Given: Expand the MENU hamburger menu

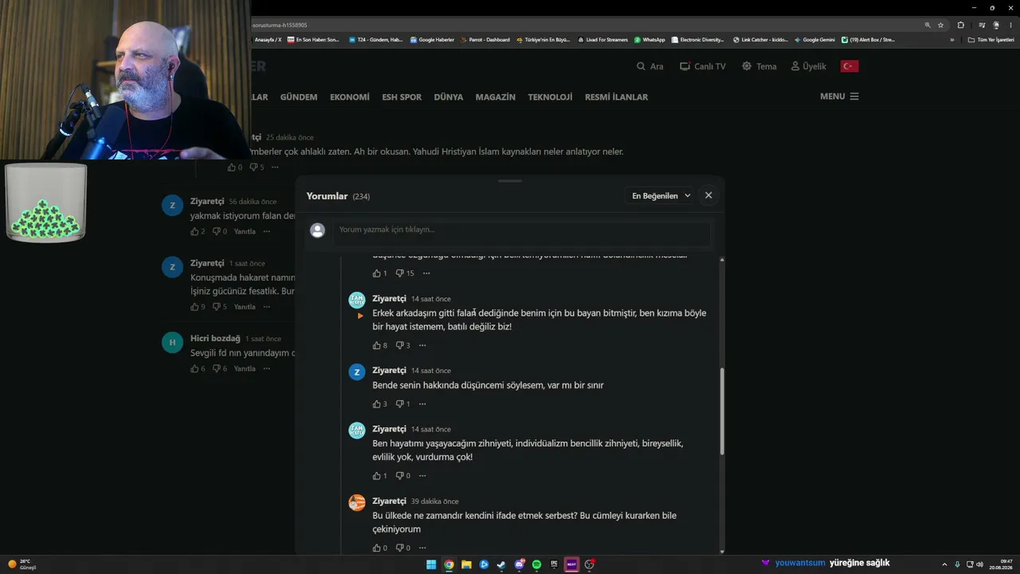Looking at the screenshot, I should (839, 96).
